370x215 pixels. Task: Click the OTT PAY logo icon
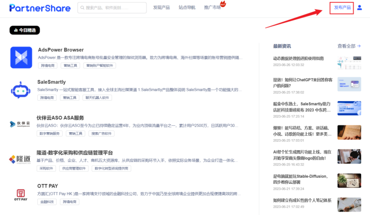pos(21,195)
